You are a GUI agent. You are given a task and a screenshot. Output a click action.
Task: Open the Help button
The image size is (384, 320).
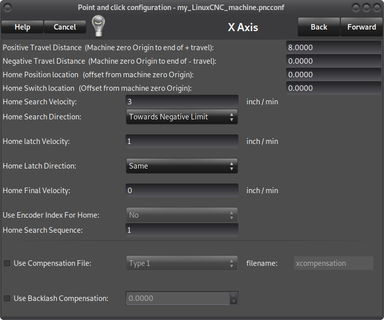22,27
